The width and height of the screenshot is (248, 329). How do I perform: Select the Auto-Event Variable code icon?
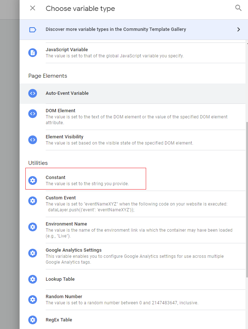33,93
